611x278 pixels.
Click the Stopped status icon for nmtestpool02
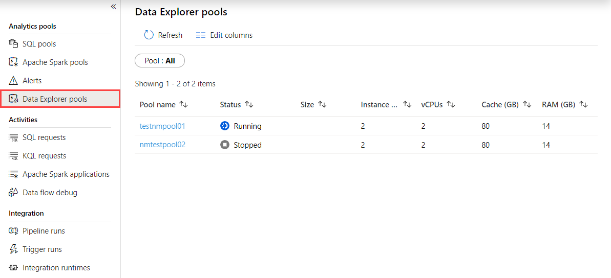coord(224,145)
